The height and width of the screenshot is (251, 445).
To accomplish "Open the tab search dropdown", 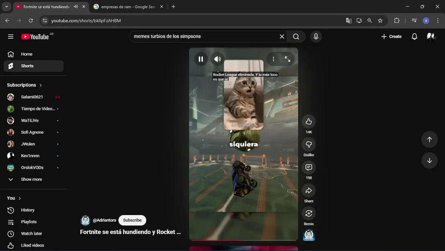I will coord(6,7).
